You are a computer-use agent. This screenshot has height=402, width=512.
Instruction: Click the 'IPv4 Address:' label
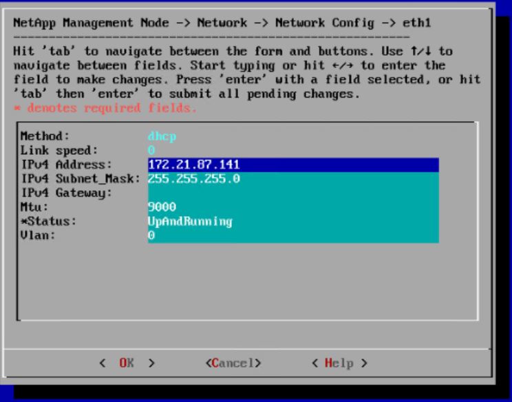66,165
